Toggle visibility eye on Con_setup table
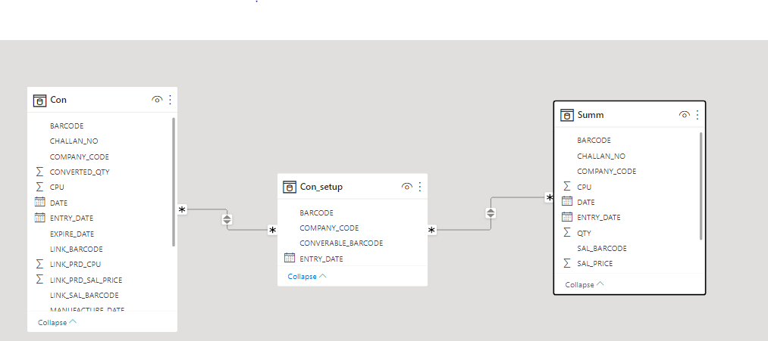This screenshot has width=768, height=341. pos(406,187)
